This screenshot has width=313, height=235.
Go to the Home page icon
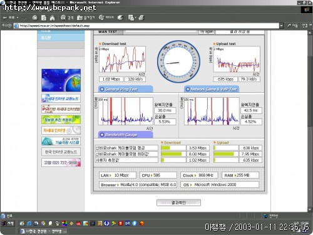click(52, 18)
